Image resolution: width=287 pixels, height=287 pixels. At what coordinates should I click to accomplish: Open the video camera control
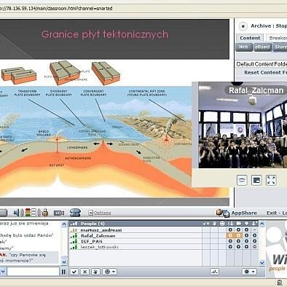coord(59,213)
